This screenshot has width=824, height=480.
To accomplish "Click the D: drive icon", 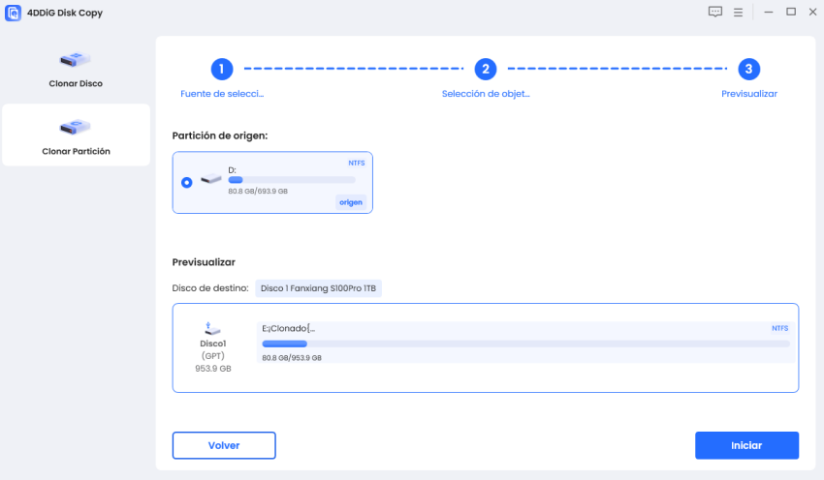I will 211,179.
